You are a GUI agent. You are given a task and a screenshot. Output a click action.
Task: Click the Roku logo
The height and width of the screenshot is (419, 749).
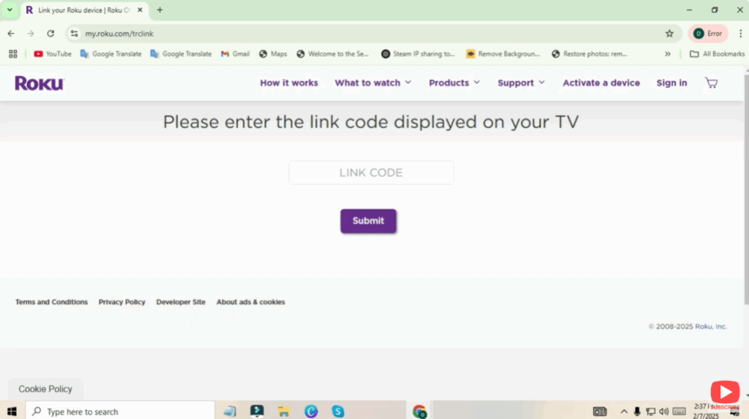pos(39,83)
